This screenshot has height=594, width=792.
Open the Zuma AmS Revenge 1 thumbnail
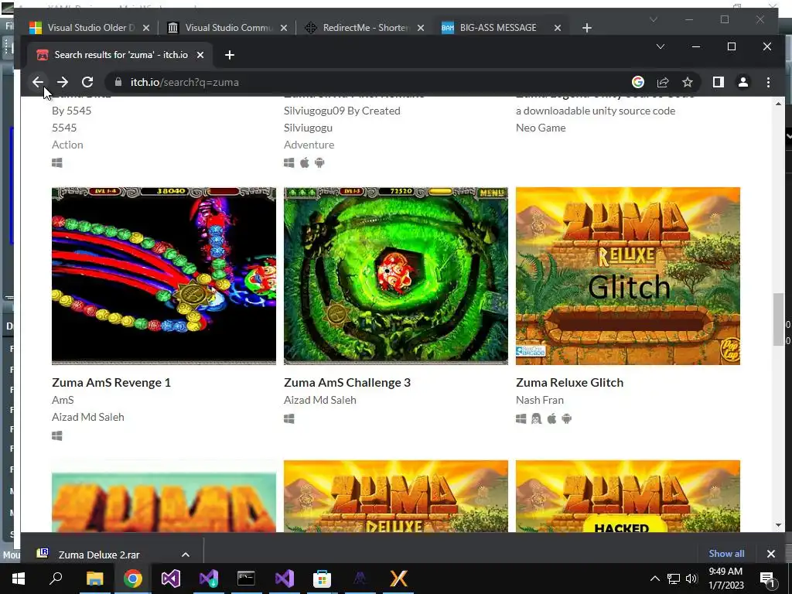tap(164, 276)
